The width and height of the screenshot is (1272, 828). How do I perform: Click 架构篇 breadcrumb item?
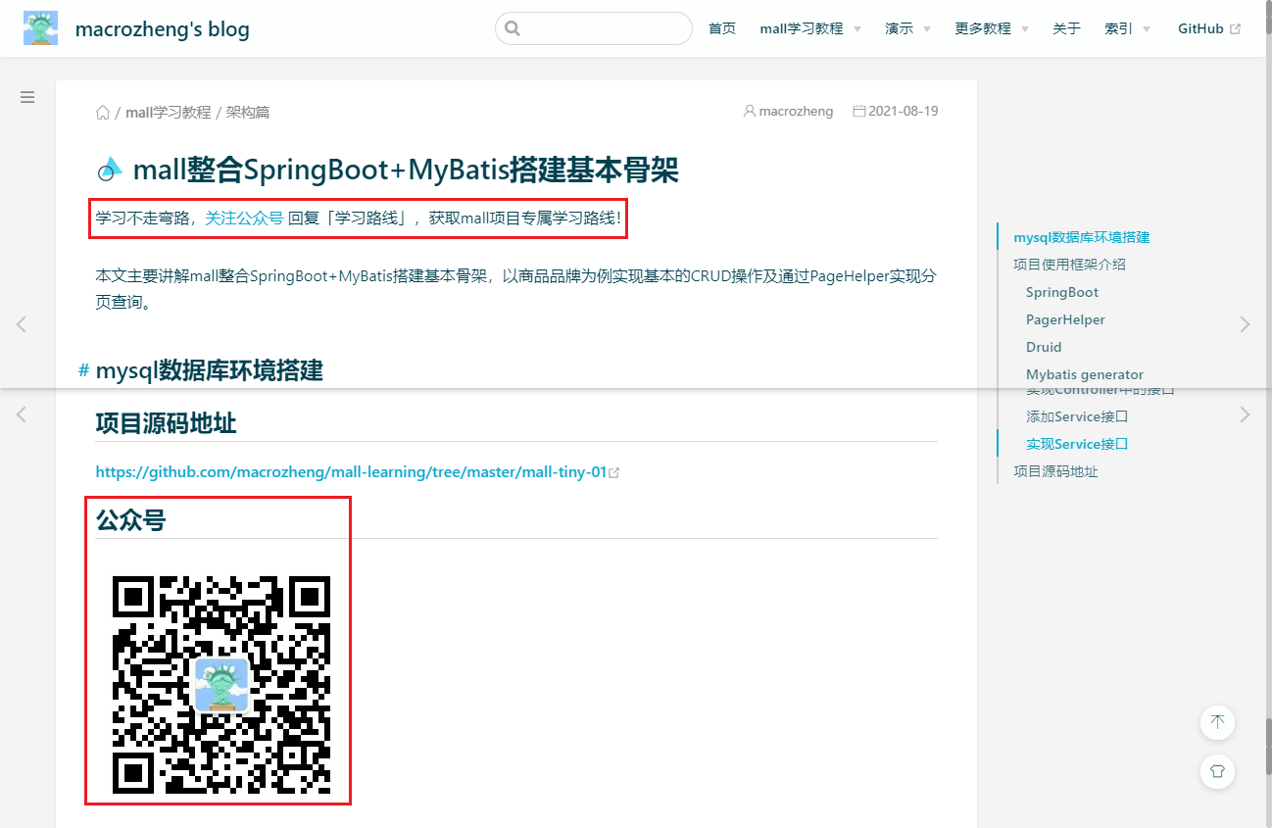pyautogui.click(x=248, y=112)
